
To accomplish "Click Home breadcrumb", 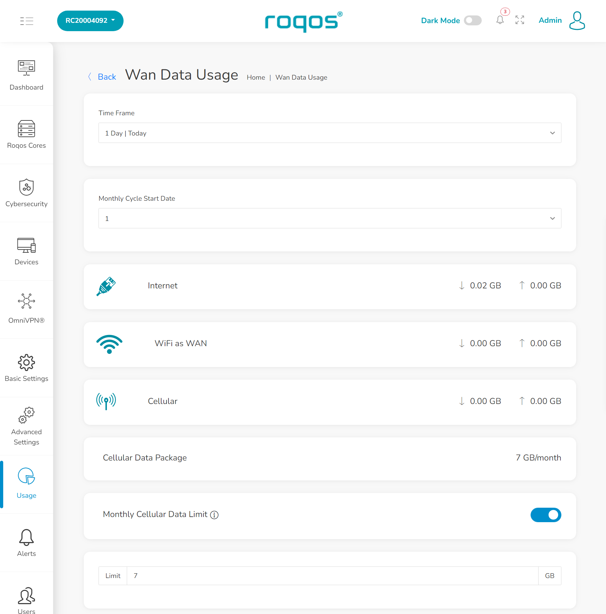I will [x=256, y=77].
